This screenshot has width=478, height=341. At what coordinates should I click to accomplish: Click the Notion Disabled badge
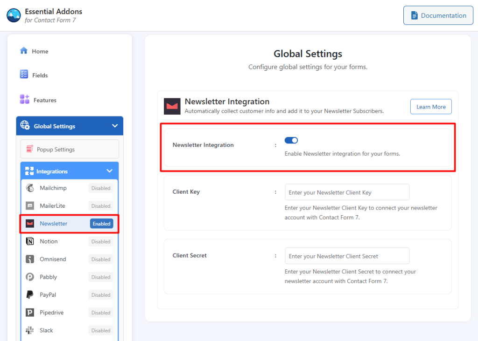point(101,241)
